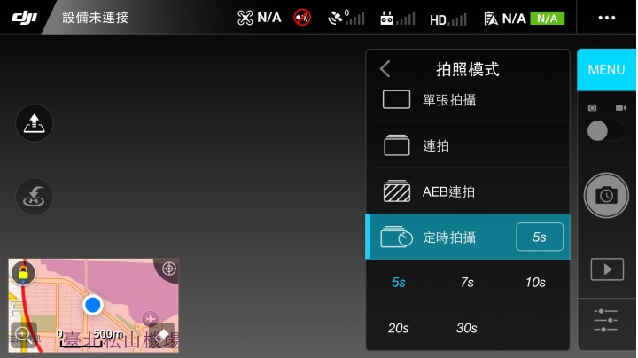Open the three-dot general settings menu
Screen dimensions: 638x358
[607, 18]
